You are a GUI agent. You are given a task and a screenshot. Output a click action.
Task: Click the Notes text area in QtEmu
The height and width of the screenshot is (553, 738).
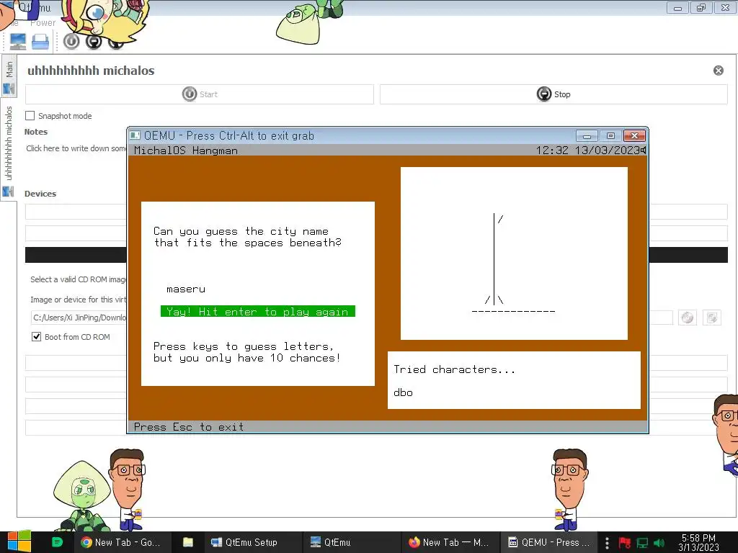click(x=75, y=148)
